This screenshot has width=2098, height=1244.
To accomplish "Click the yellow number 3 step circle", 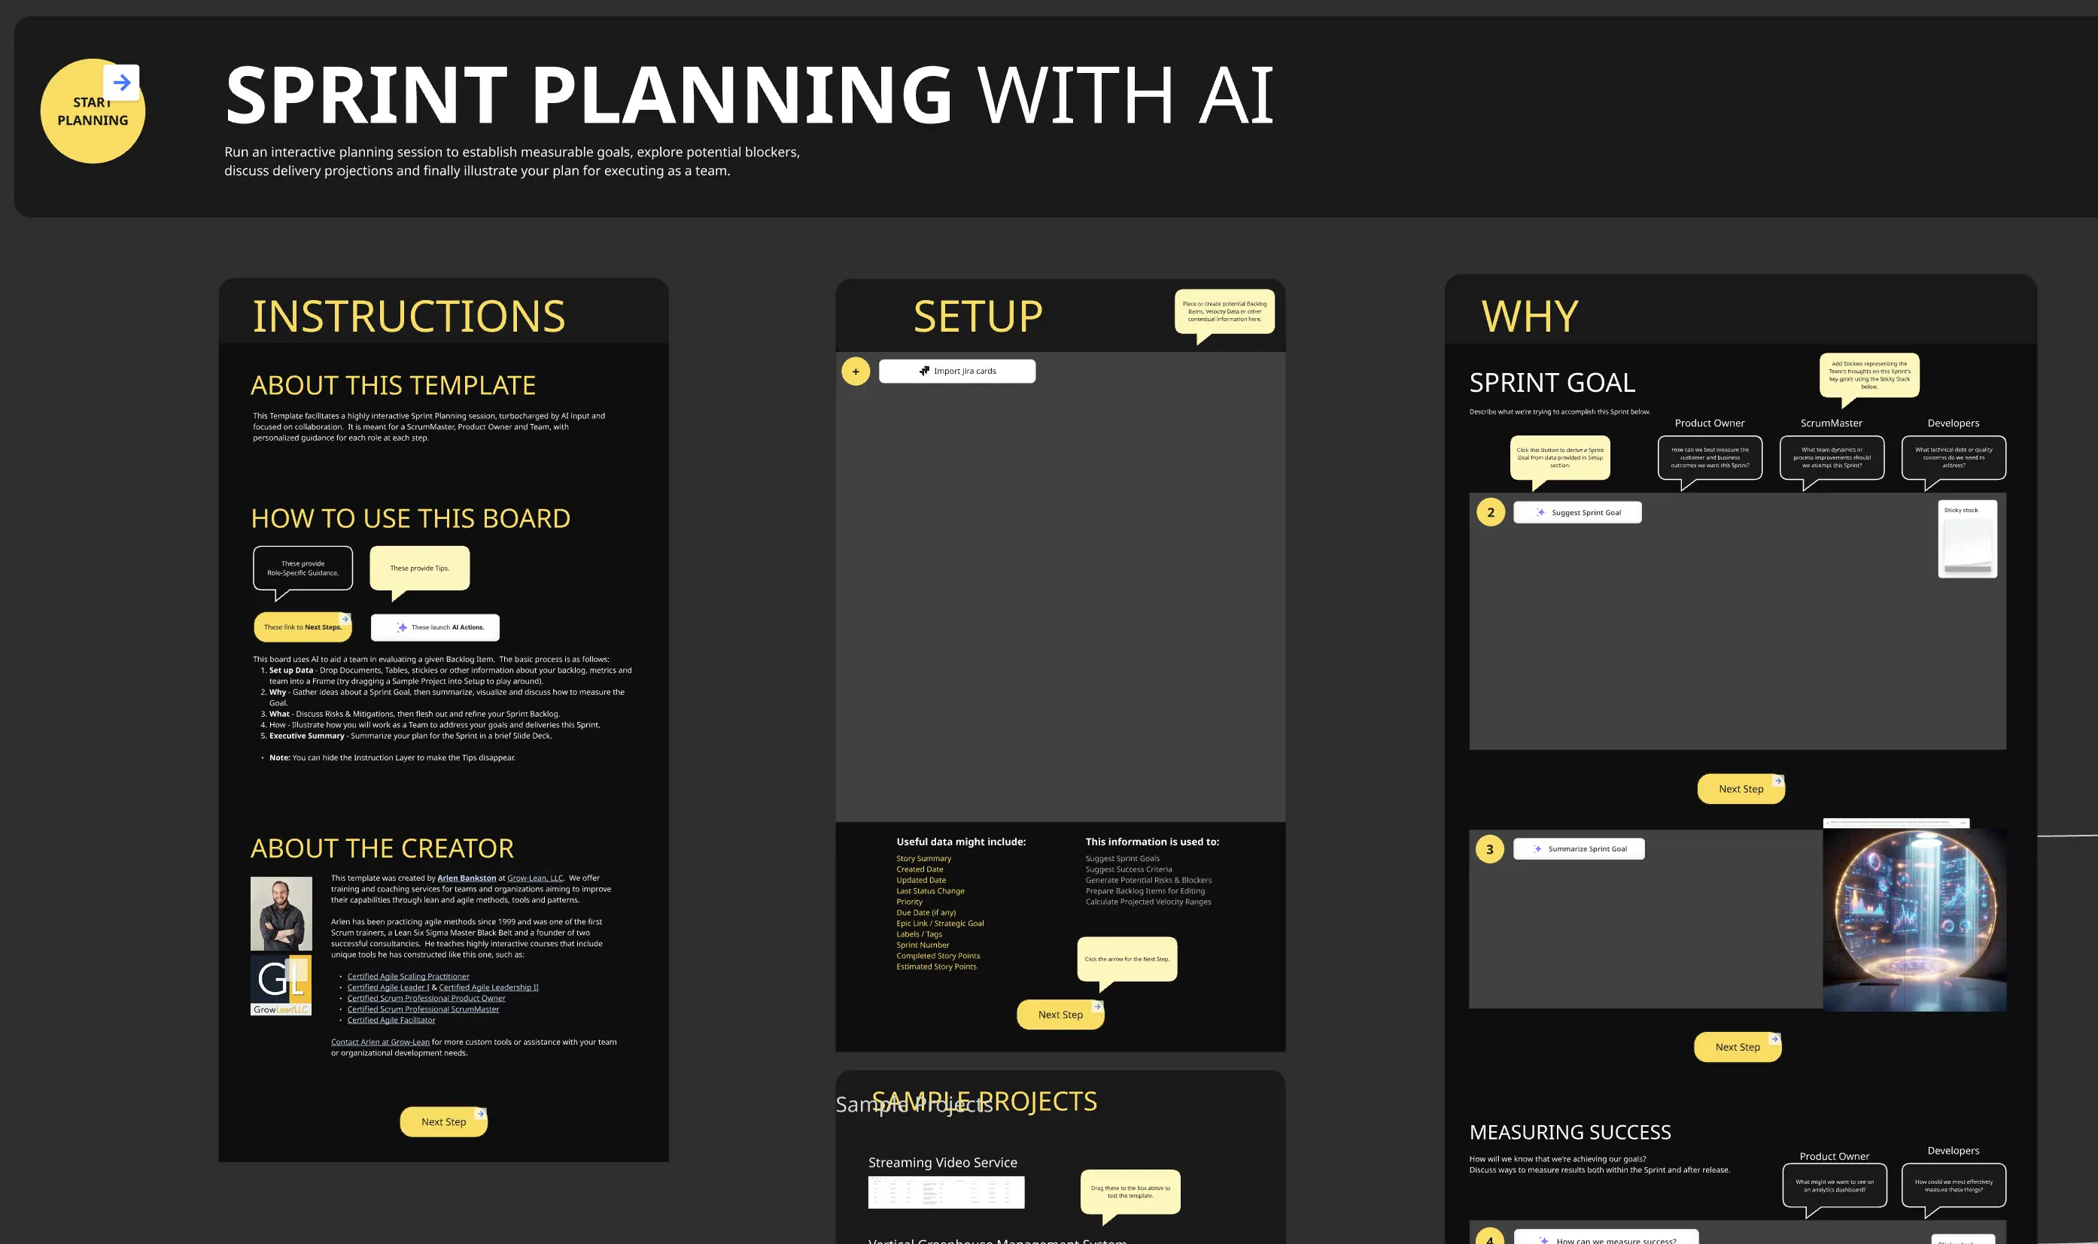I will coord(1489,849).
